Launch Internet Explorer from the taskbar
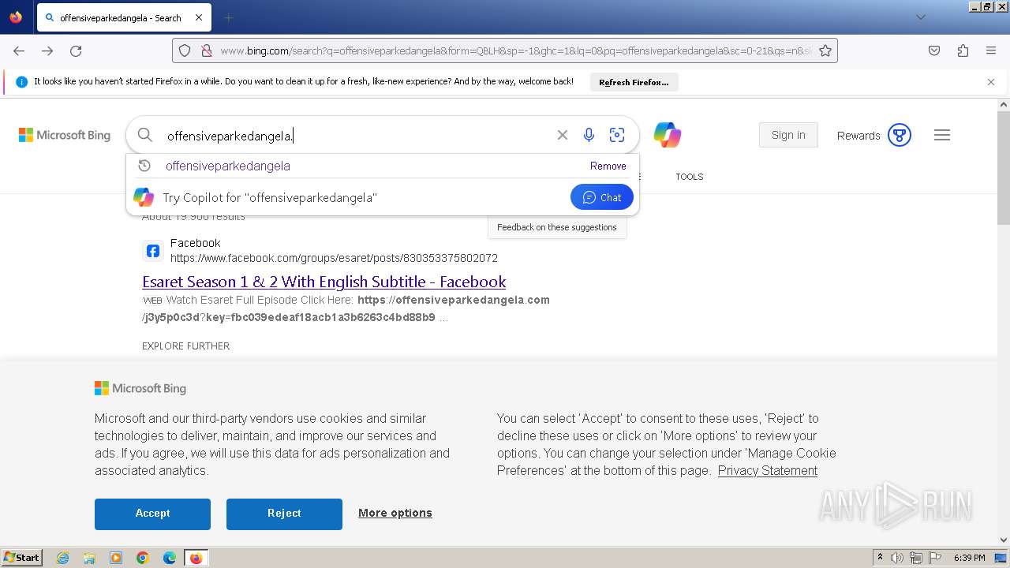The image size is (1010, 568). 62,558
